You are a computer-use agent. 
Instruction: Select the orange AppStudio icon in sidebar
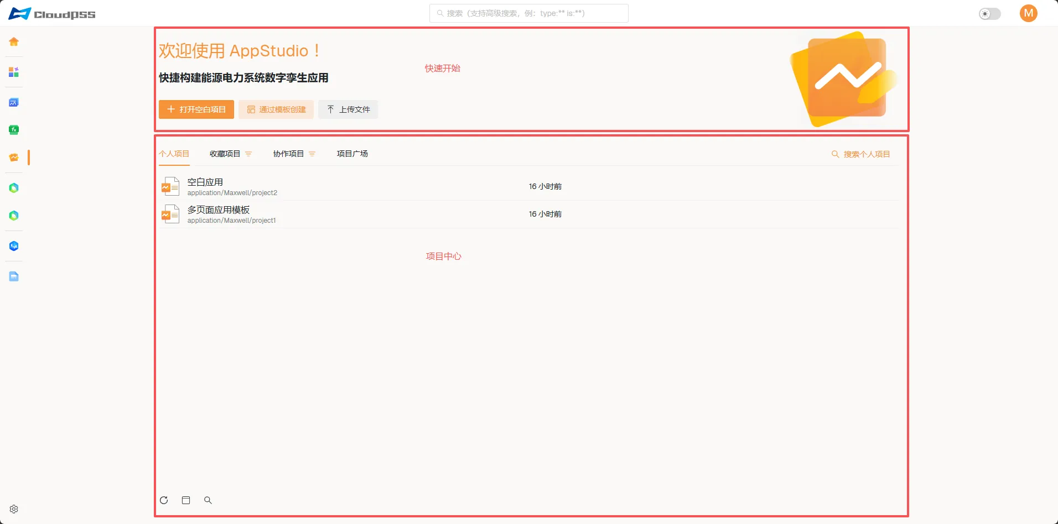(14, 158)
